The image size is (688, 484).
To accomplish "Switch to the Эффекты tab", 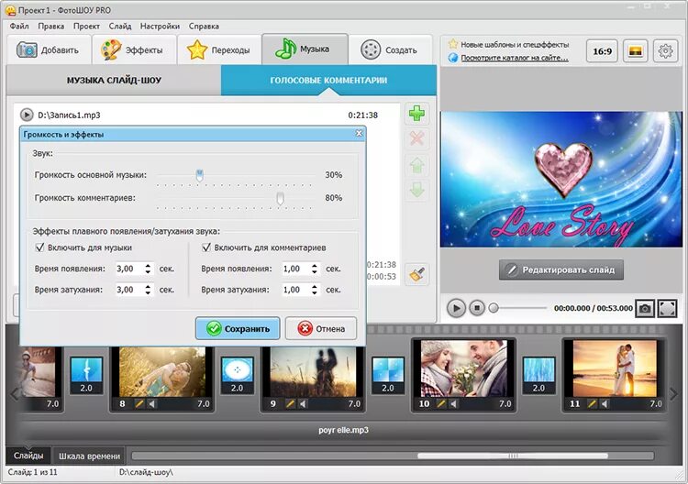I will click(x=133, y=50).
